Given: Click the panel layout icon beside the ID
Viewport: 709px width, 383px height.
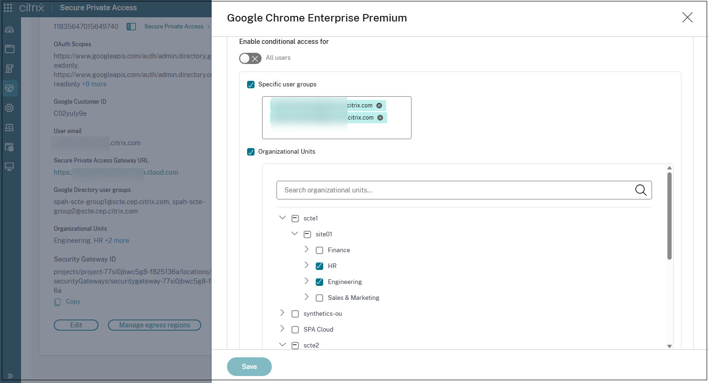Looking at the screenshot, I should click(131, 27).
